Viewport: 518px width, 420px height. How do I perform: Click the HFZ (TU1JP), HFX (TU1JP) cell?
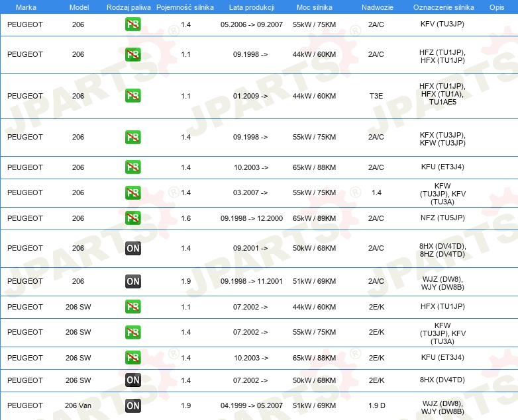[442, 56]
